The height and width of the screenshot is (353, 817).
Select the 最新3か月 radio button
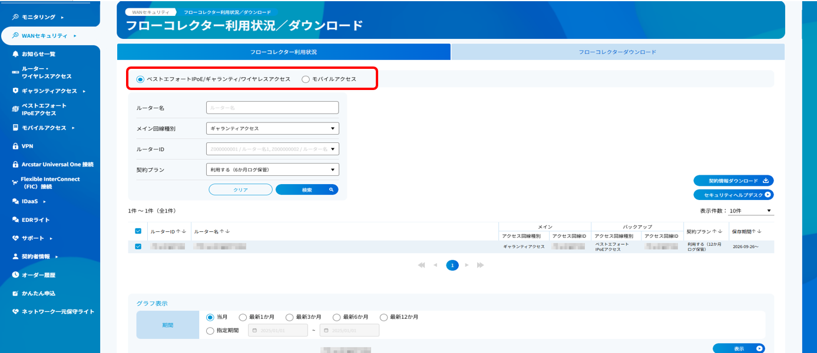pos(289,317)
